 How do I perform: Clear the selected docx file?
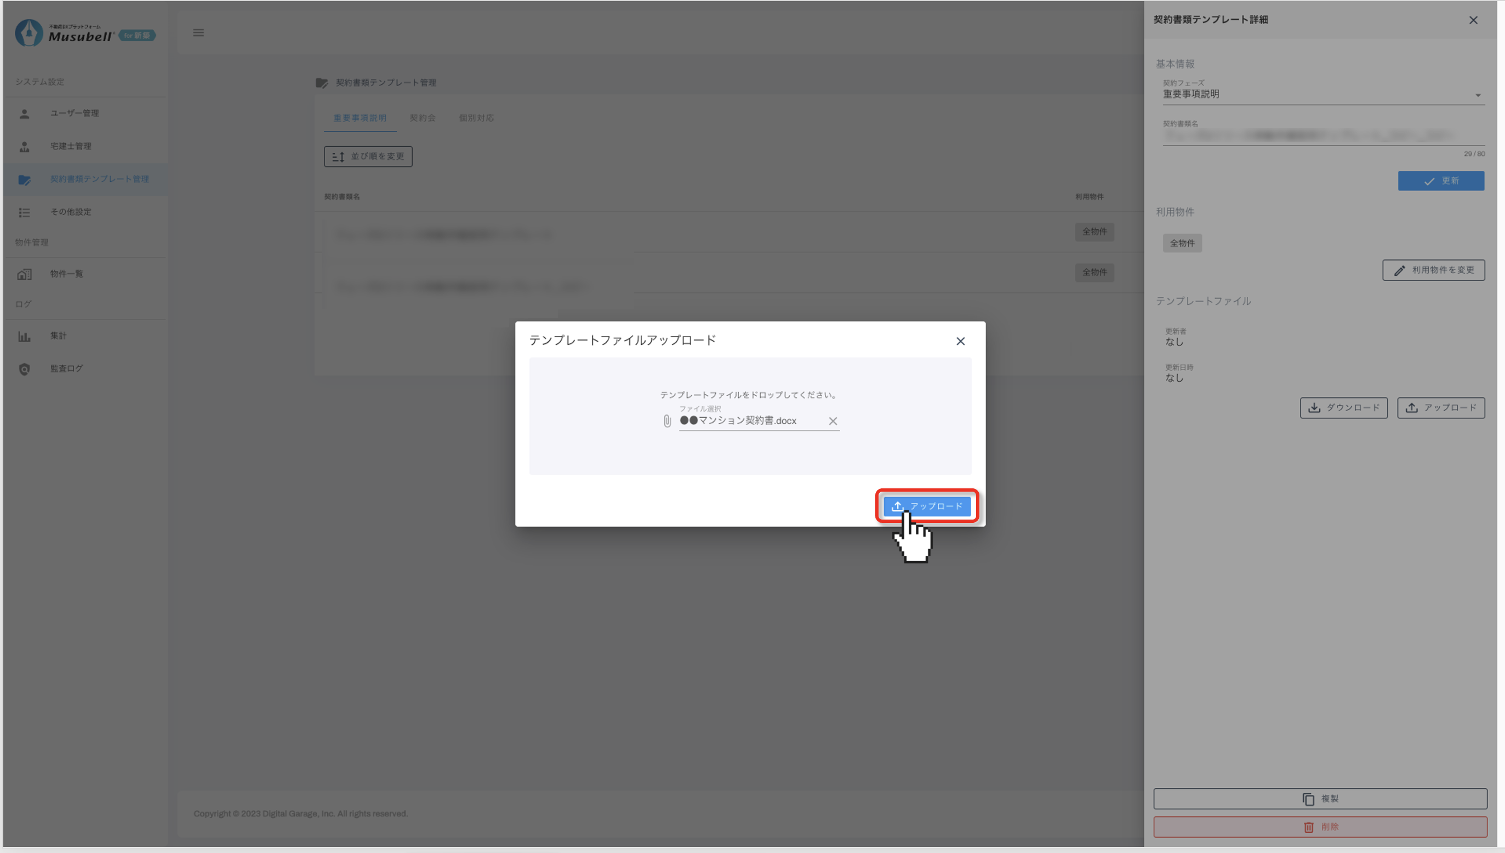(833, 421)
